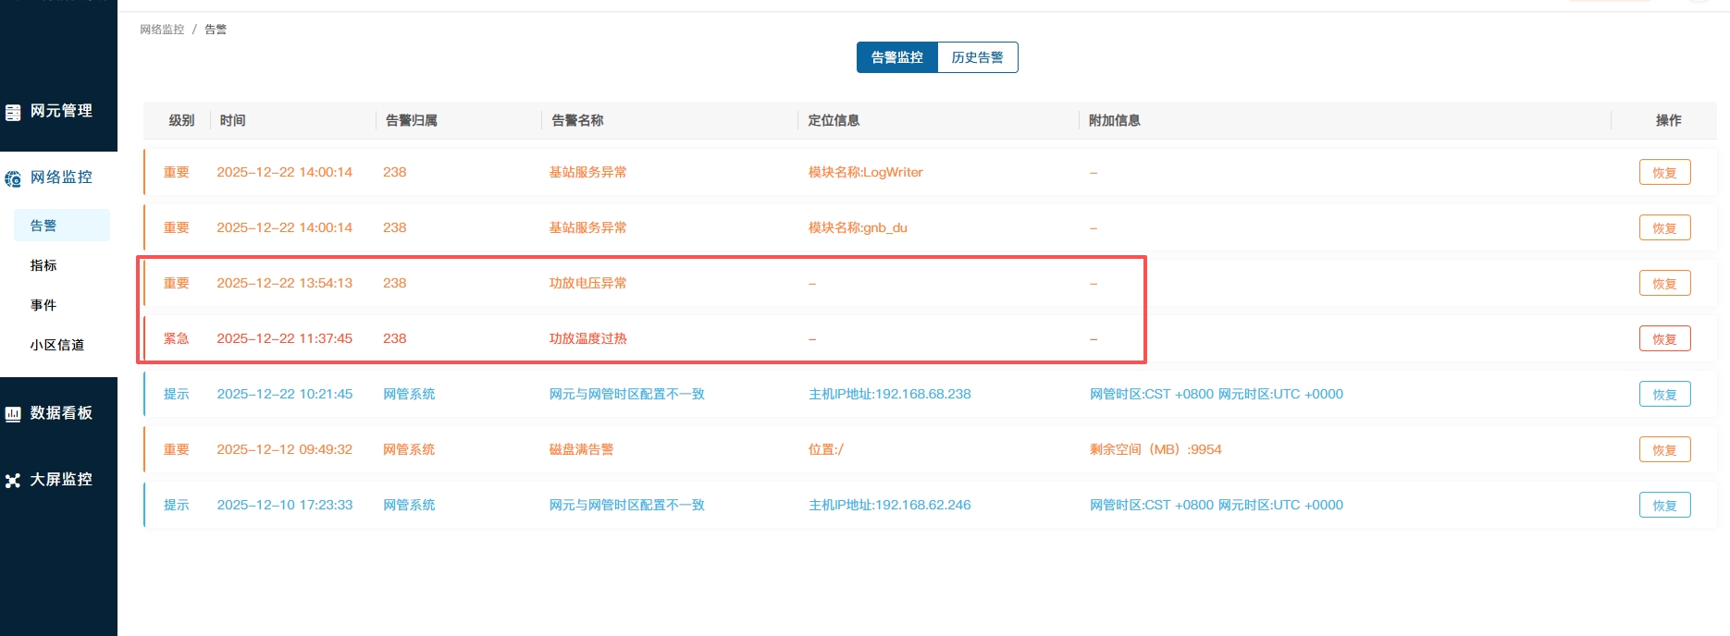The height and width of the screenshot is (636, 1730).
Task: Click the 网元管理 sidebar icon
Action: pyautogui.click(x=13, y=112)
